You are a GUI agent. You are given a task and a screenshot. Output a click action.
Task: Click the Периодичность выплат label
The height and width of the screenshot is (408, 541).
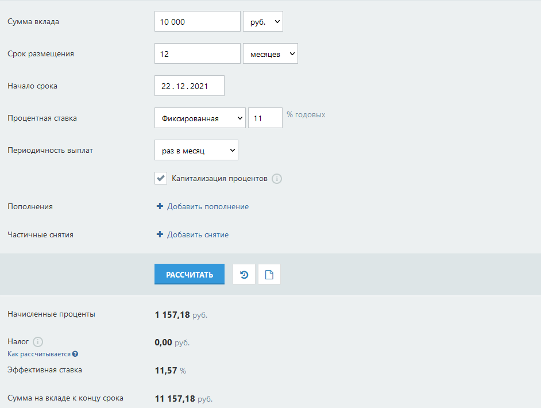click(x=51, y=151)
